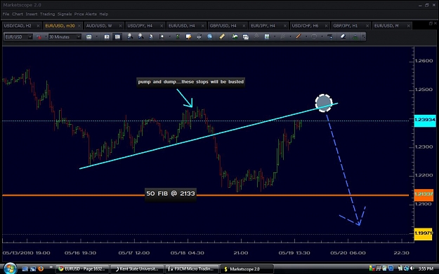Click the zoom in magnifier icon
This screenshot has width=439, height=274.
(x=130, y=36)
